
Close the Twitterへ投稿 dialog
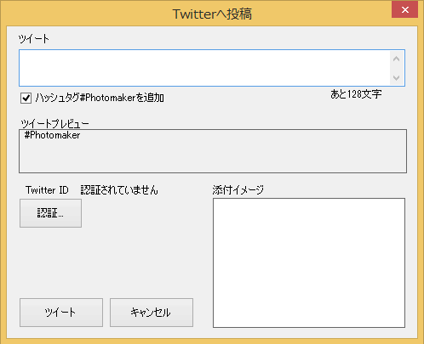404,10
